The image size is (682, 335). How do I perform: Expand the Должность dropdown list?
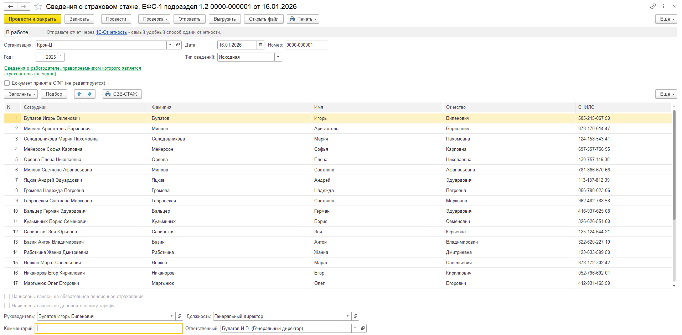coord(347,316)
